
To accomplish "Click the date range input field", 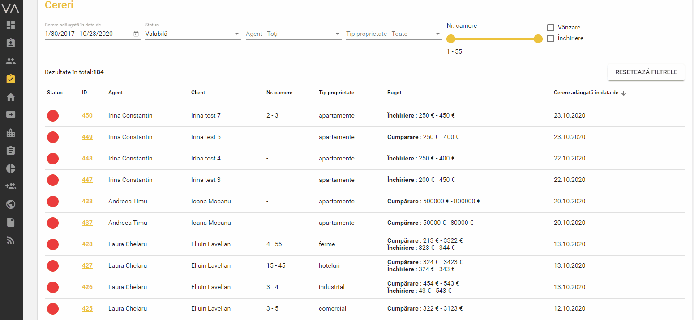I will (x=87, y=34).
